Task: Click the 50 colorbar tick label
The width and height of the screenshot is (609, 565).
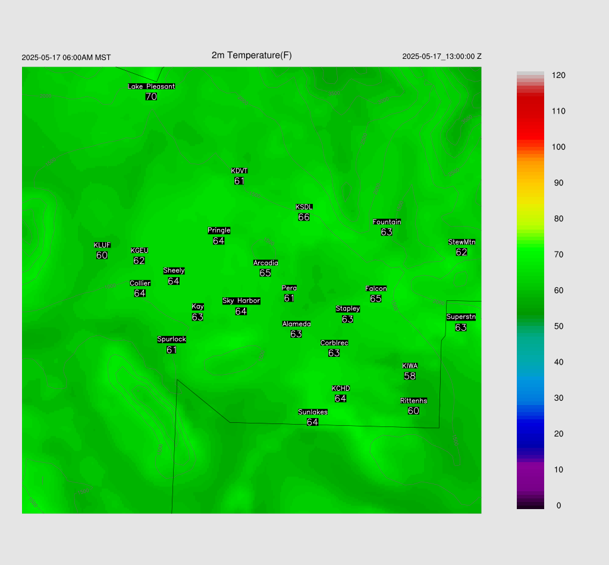Action: point(558,326)
